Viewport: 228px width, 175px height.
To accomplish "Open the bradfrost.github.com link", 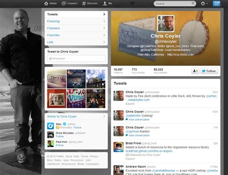I will [150, 151].
